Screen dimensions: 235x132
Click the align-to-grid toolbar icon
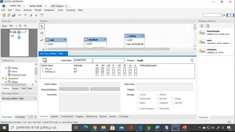click(x=36, y=15)
